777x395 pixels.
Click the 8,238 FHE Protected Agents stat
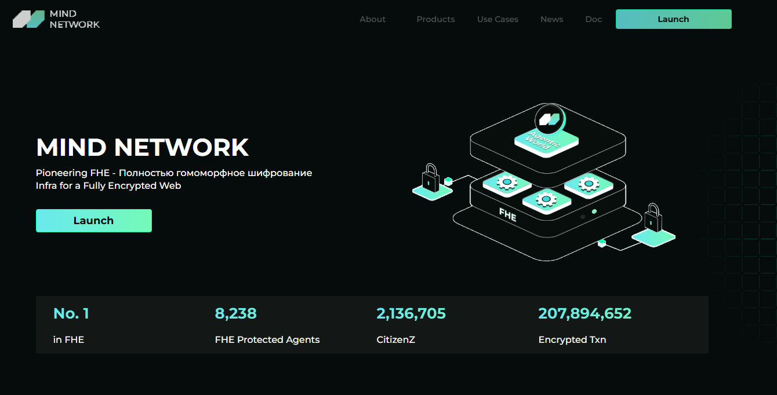pyautogui.click(x=236, y=313)
